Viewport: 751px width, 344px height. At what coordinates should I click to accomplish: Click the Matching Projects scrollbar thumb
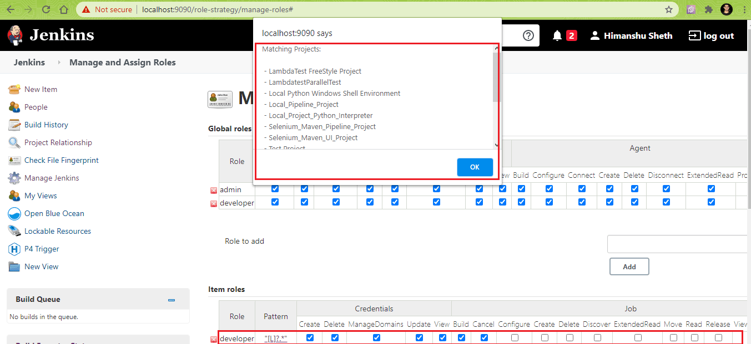(x=496, y=77)
